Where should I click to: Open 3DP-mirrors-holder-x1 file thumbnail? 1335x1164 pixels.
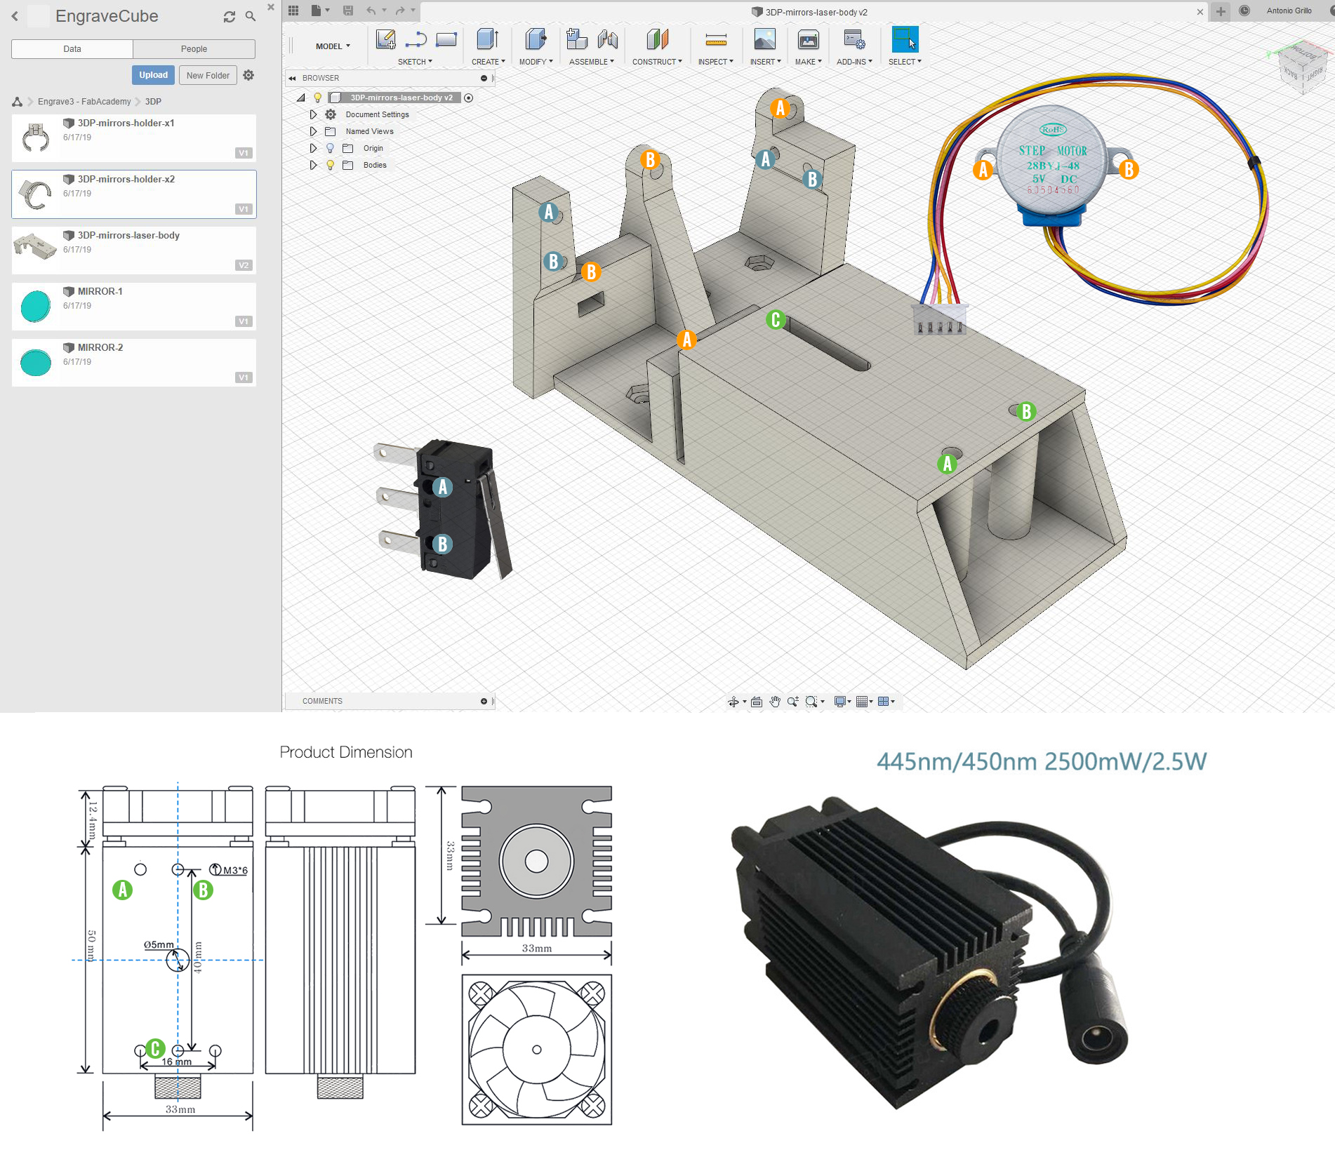tap(36, 138)
